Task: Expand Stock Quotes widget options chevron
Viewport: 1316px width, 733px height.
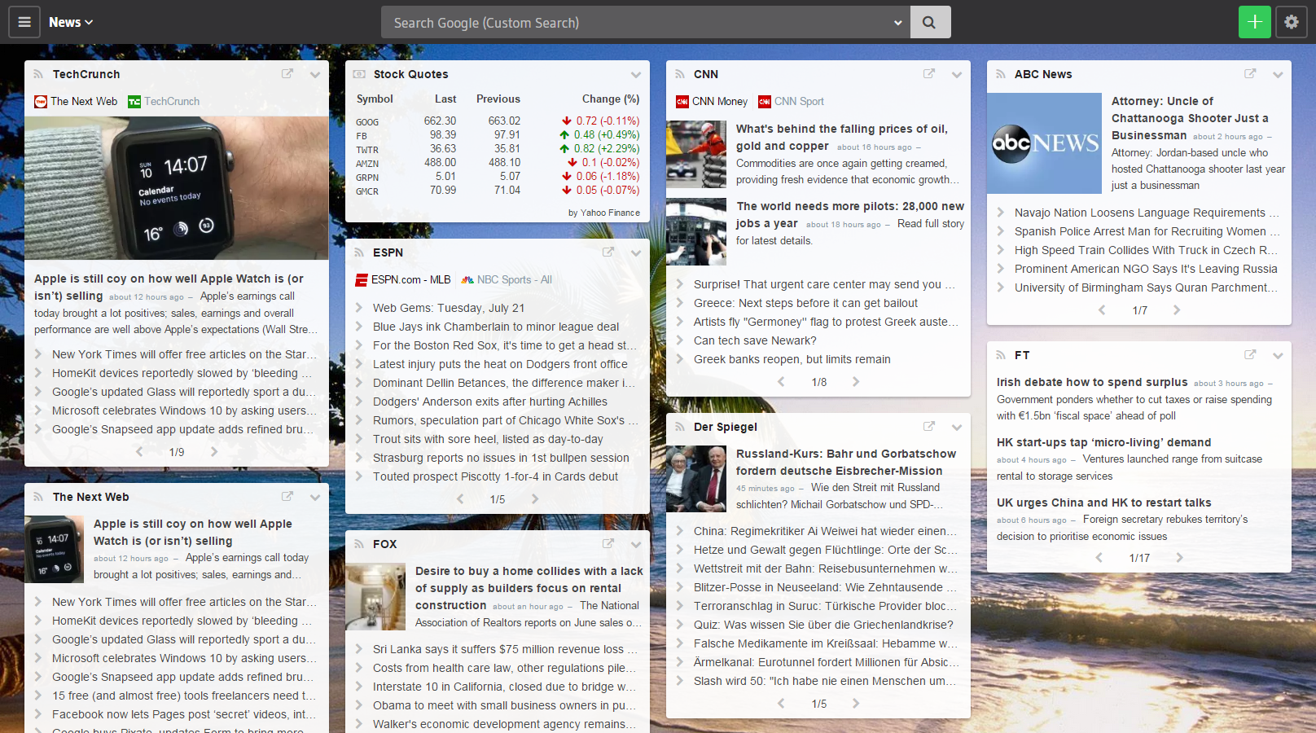Action: (x=636, y=75)
